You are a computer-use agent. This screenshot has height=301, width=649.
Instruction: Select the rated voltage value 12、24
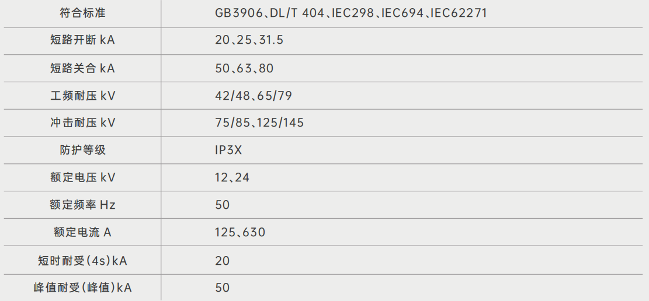(x=232, y=177)
